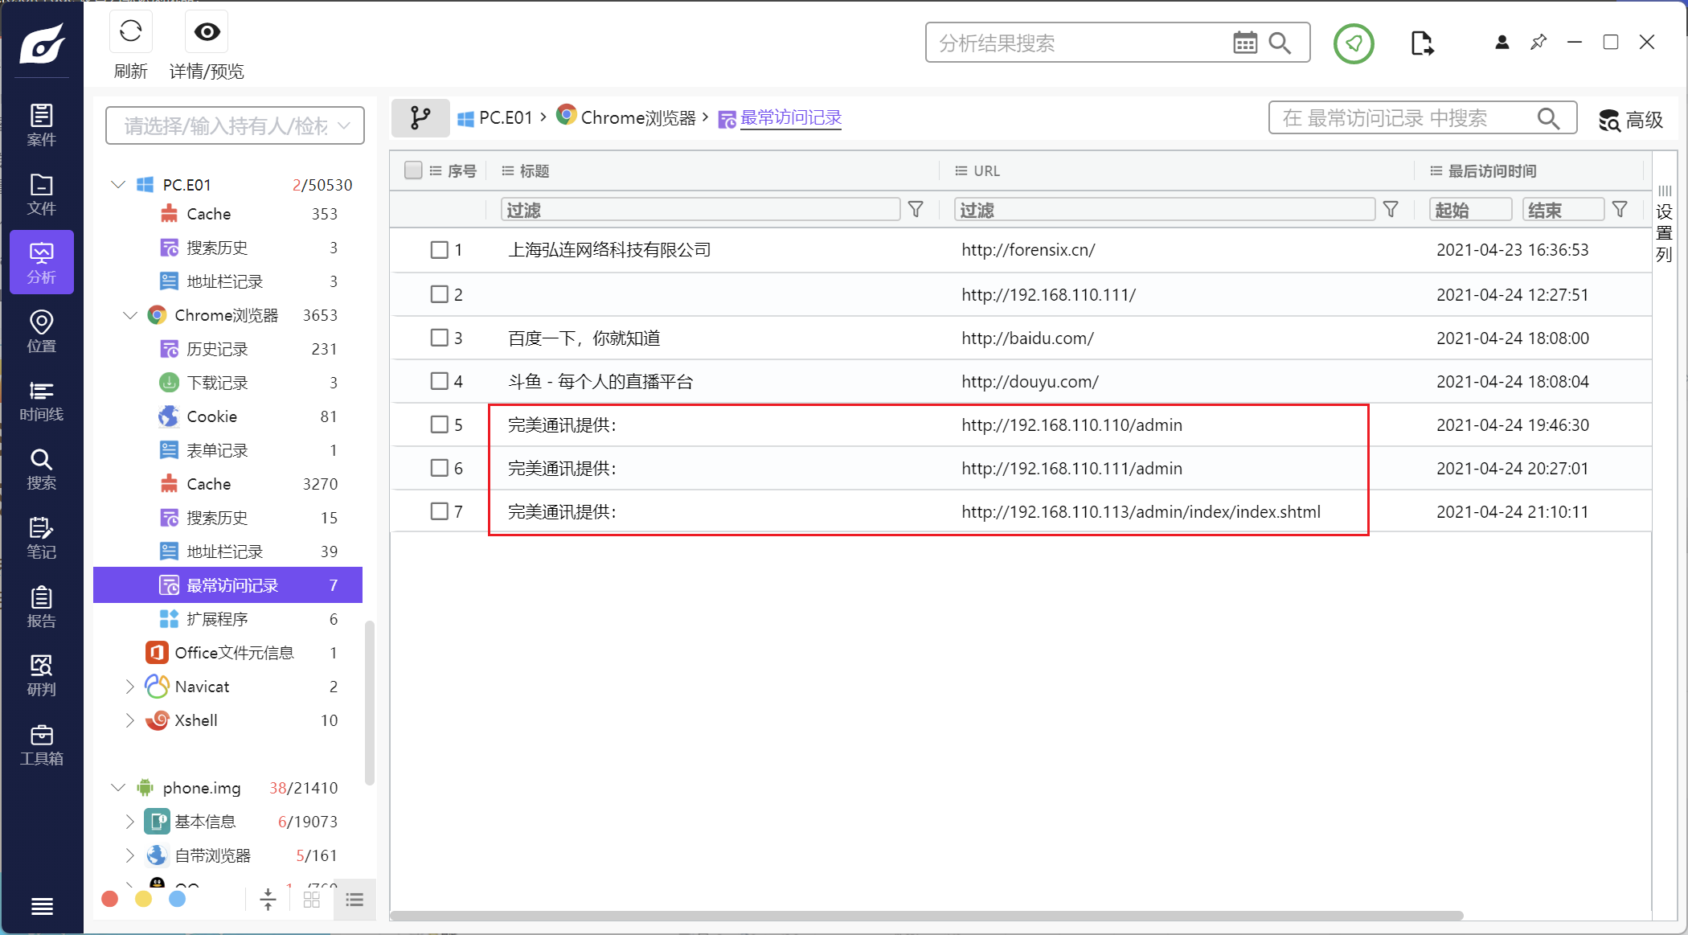
Task: Click the 高级 advanced search button
Action: (1630, 120)
